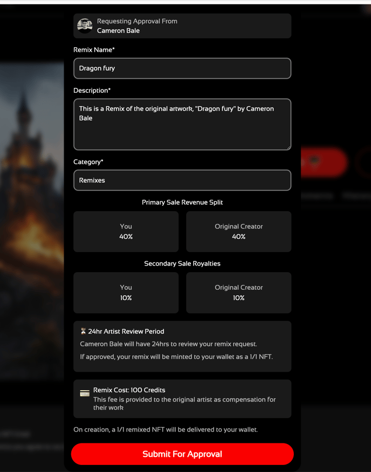371x472 pixels.
Task: Click the 24hr Artist Review Period heading
Action: [x=126, y=331]
